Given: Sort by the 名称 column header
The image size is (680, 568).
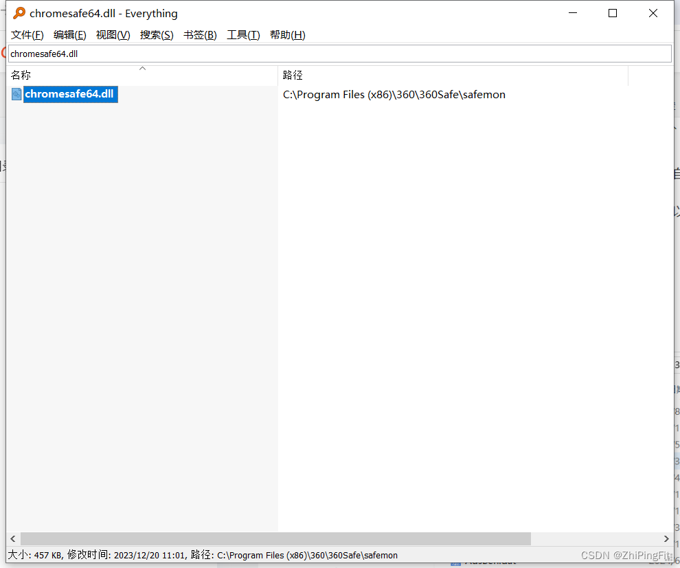Looking at the screenshot, I should click(x=142, y=76).
